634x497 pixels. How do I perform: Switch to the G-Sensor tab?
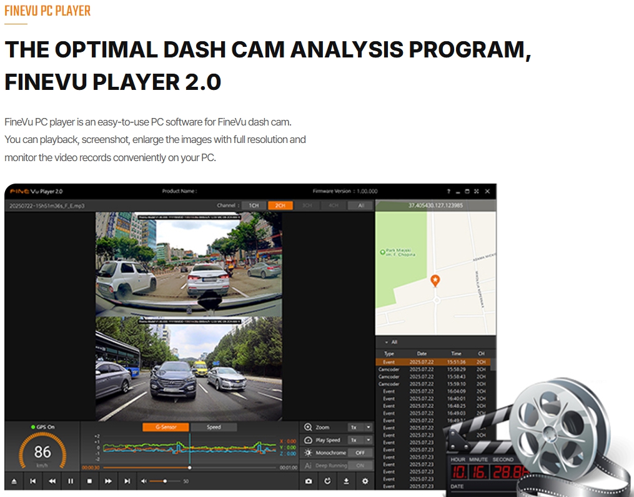pos(166,428)
